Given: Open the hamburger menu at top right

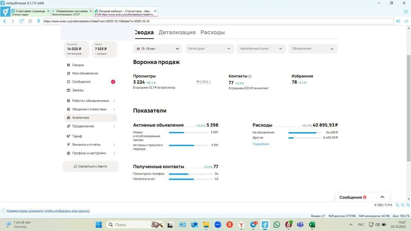Looking at the screenshot, I should 406,12.
